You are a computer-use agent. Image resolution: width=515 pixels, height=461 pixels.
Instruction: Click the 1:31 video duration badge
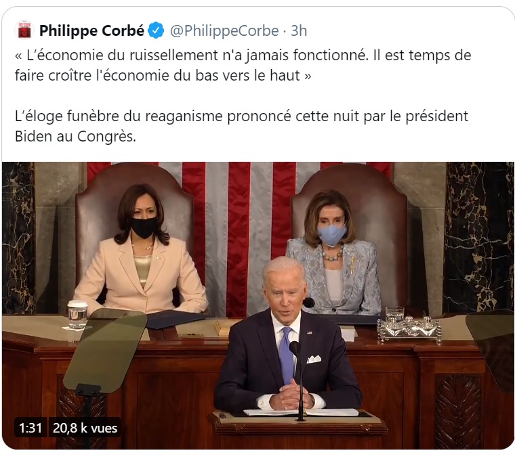click(x=30, y=428)
